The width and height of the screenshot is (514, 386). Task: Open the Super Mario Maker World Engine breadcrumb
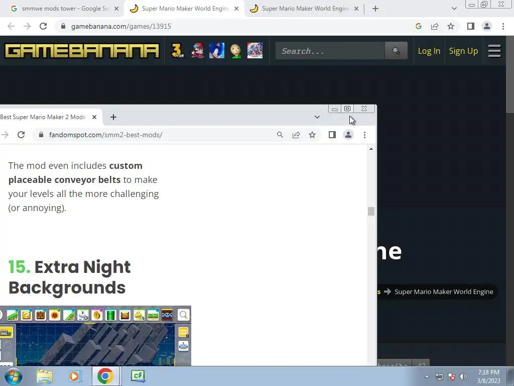444,292
